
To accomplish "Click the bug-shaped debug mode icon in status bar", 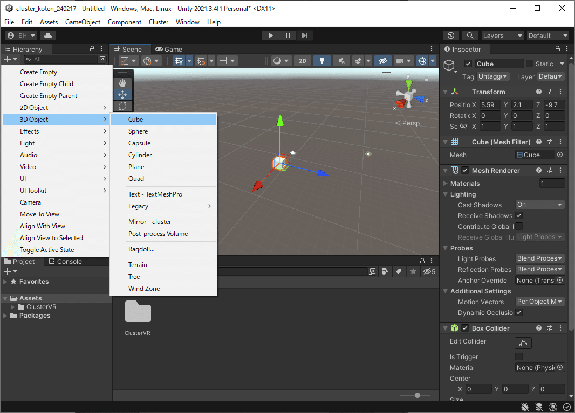I will pos(525,407).
